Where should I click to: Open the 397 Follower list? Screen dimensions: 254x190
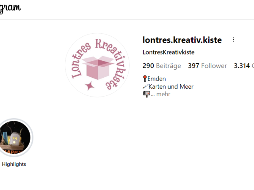point(207,66)
